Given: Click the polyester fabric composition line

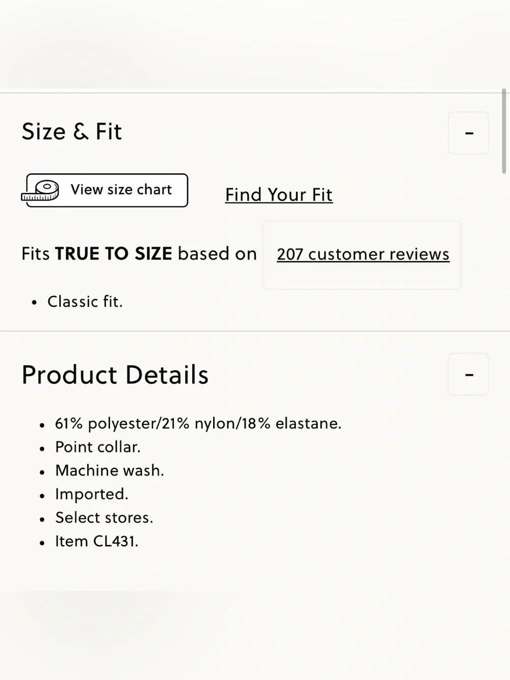Looking at the screenshot, I should pos(198,423).
